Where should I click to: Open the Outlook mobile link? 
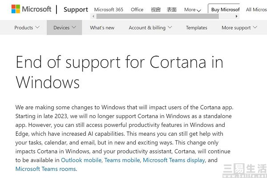tap(81, 160)
